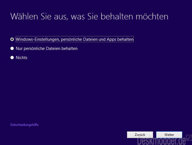Select radio button to keep Windows settings, files and apps
Viewport: 192px width, 145px height.
[12, 39]
